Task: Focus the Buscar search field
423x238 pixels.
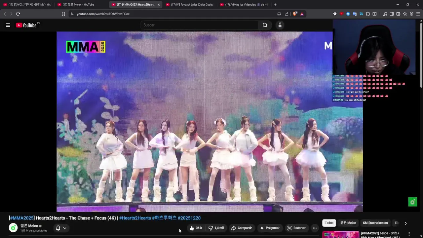Action: [x=199, y=25]
